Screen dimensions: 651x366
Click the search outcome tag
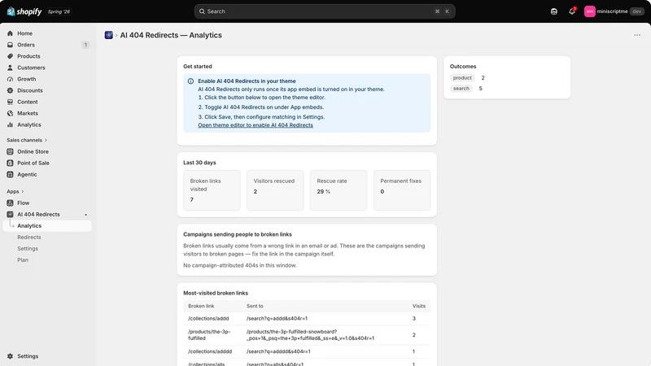pyautogui.click(x=461, y=89)
